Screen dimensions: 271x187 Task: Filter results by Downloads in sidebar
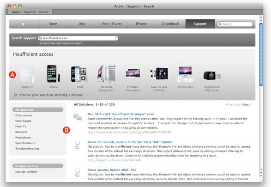[23, 121]
